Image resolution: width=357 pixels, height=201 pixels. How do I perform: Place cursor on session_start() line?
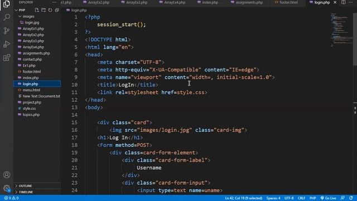coord(122,25)
